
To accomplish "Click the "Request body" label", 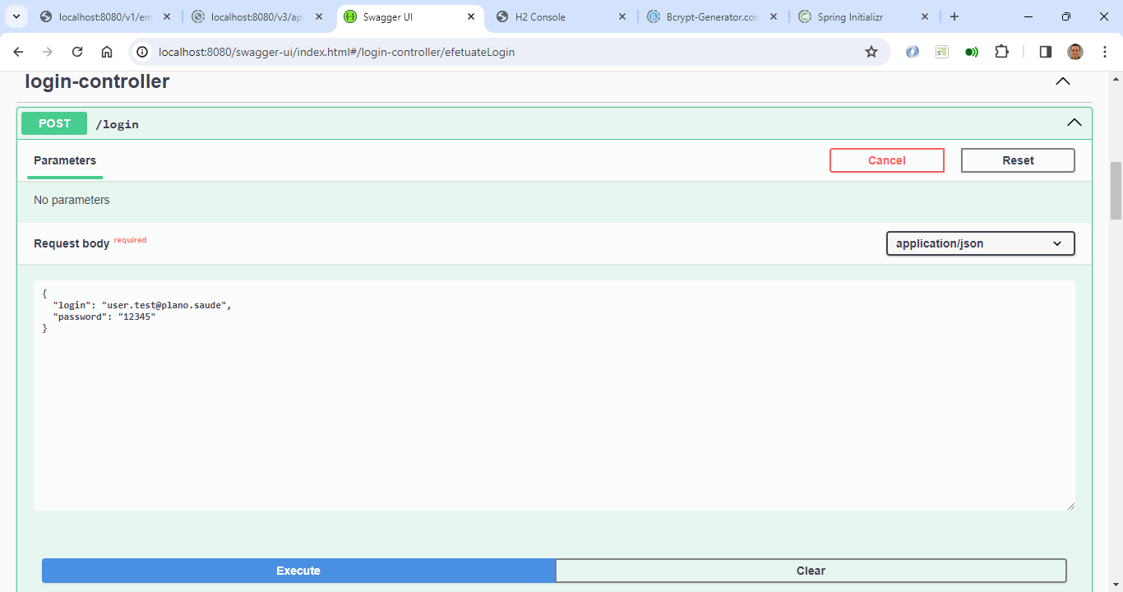I will [72, 243].
